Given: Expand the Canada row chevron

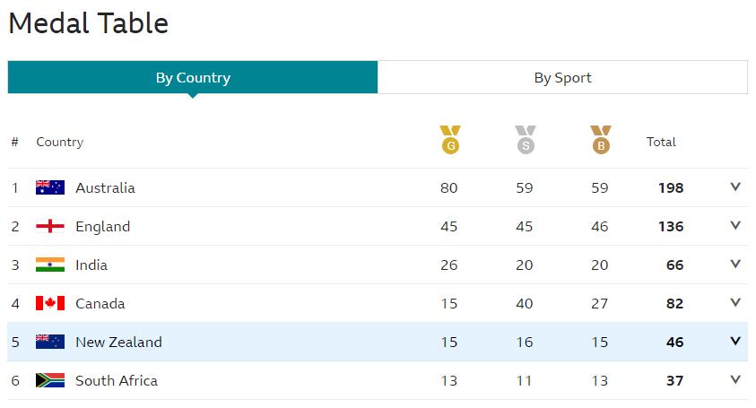Looking at the screenshot, I should click(x=735, y=303).
